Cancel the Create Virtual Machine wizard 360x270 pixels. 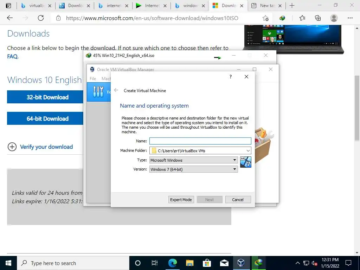(x=238, y=200)
